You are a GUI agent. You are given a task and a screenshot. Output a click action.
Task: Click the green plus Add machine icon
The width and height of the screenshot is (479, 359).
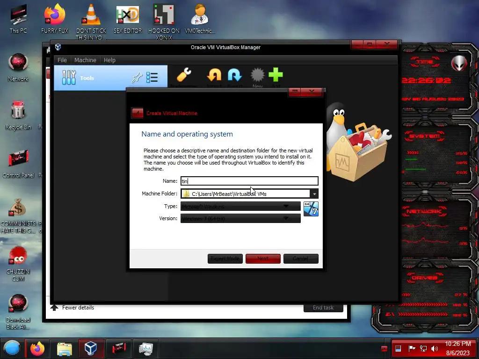pos(276,75)
